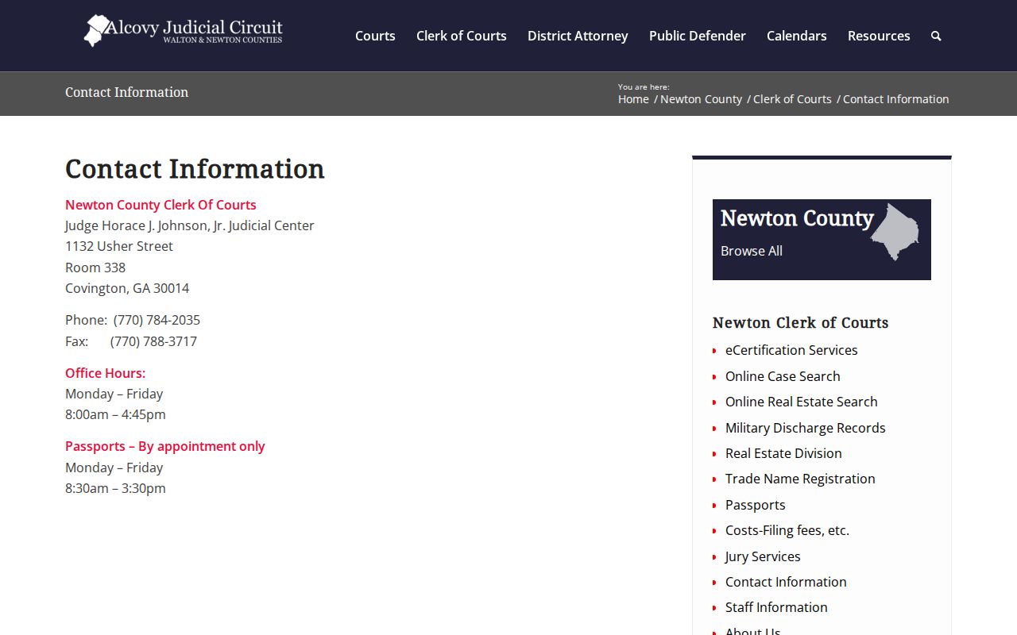1017x635 pixels.
Task: Click the Alcovy Judicial Circuit logo
Action: [x=184, y=30]
